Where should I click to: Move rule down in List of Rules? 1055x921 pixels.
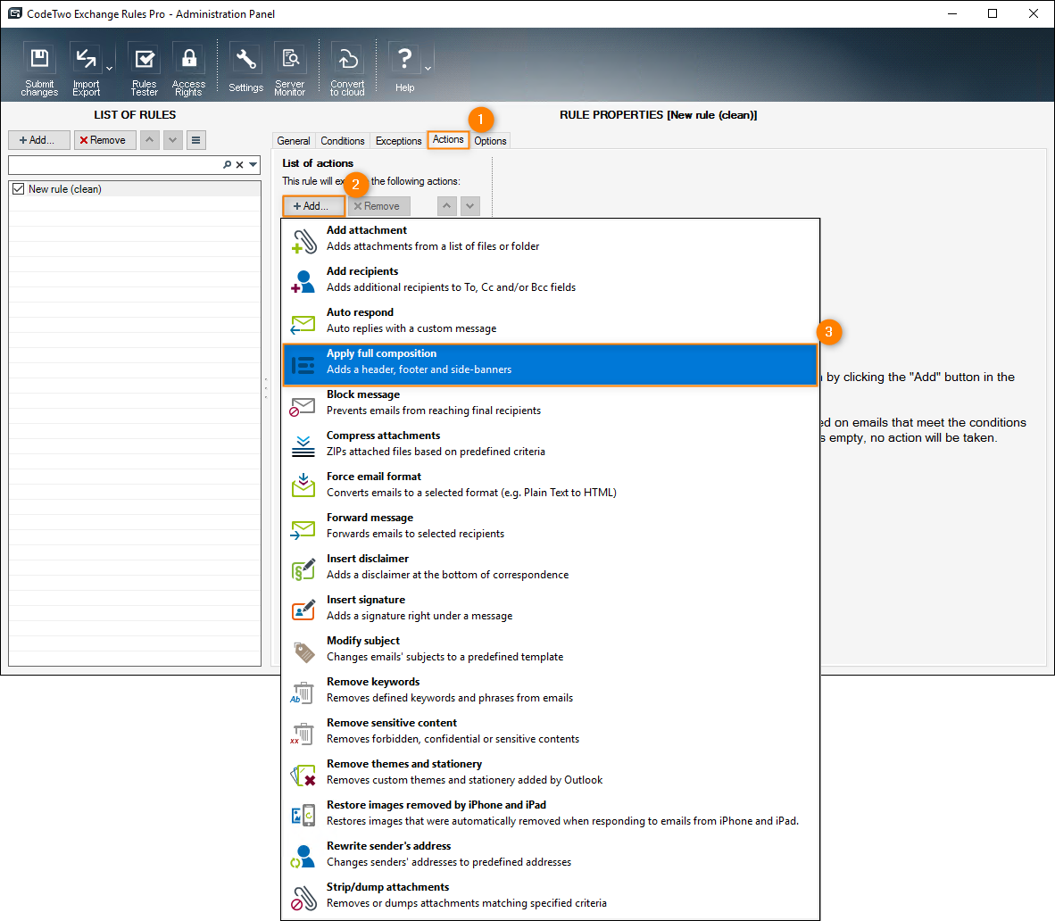173,140
